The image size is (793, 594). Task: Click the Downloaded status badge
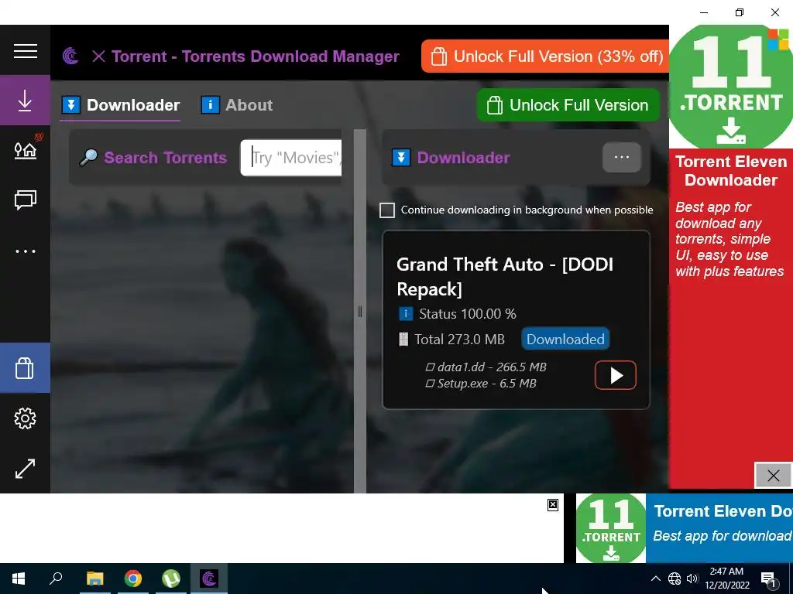(x=565, y=339)
